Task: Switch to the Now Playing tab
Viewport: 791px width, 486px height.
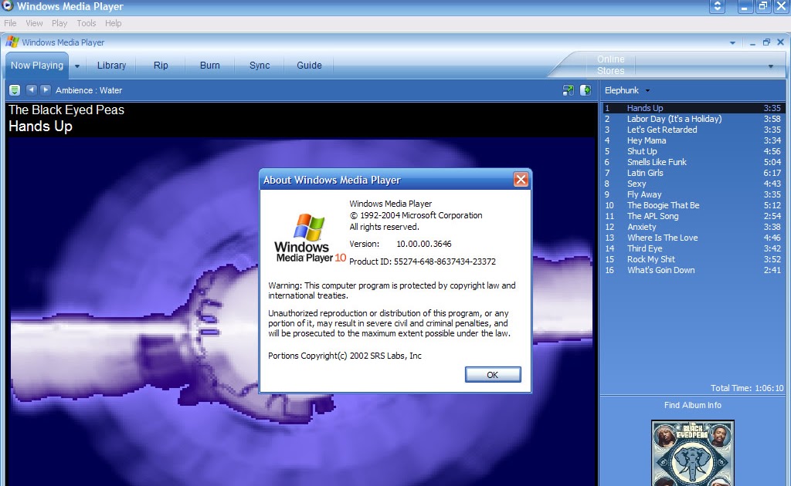Action: (37, 66)
